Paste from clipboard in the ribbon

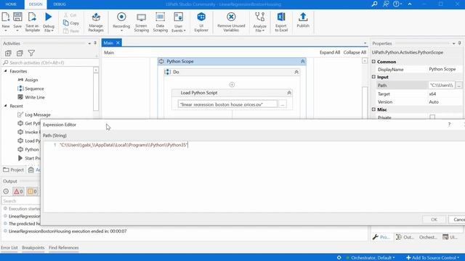tap(71, 30)
